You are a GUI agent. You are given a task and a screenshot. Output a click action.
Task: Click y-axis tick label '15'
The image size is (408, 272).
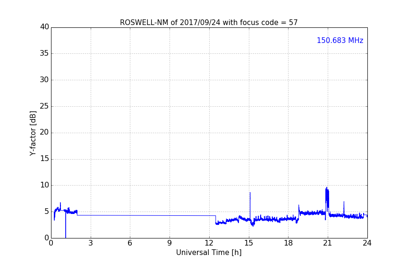point(44,159)
